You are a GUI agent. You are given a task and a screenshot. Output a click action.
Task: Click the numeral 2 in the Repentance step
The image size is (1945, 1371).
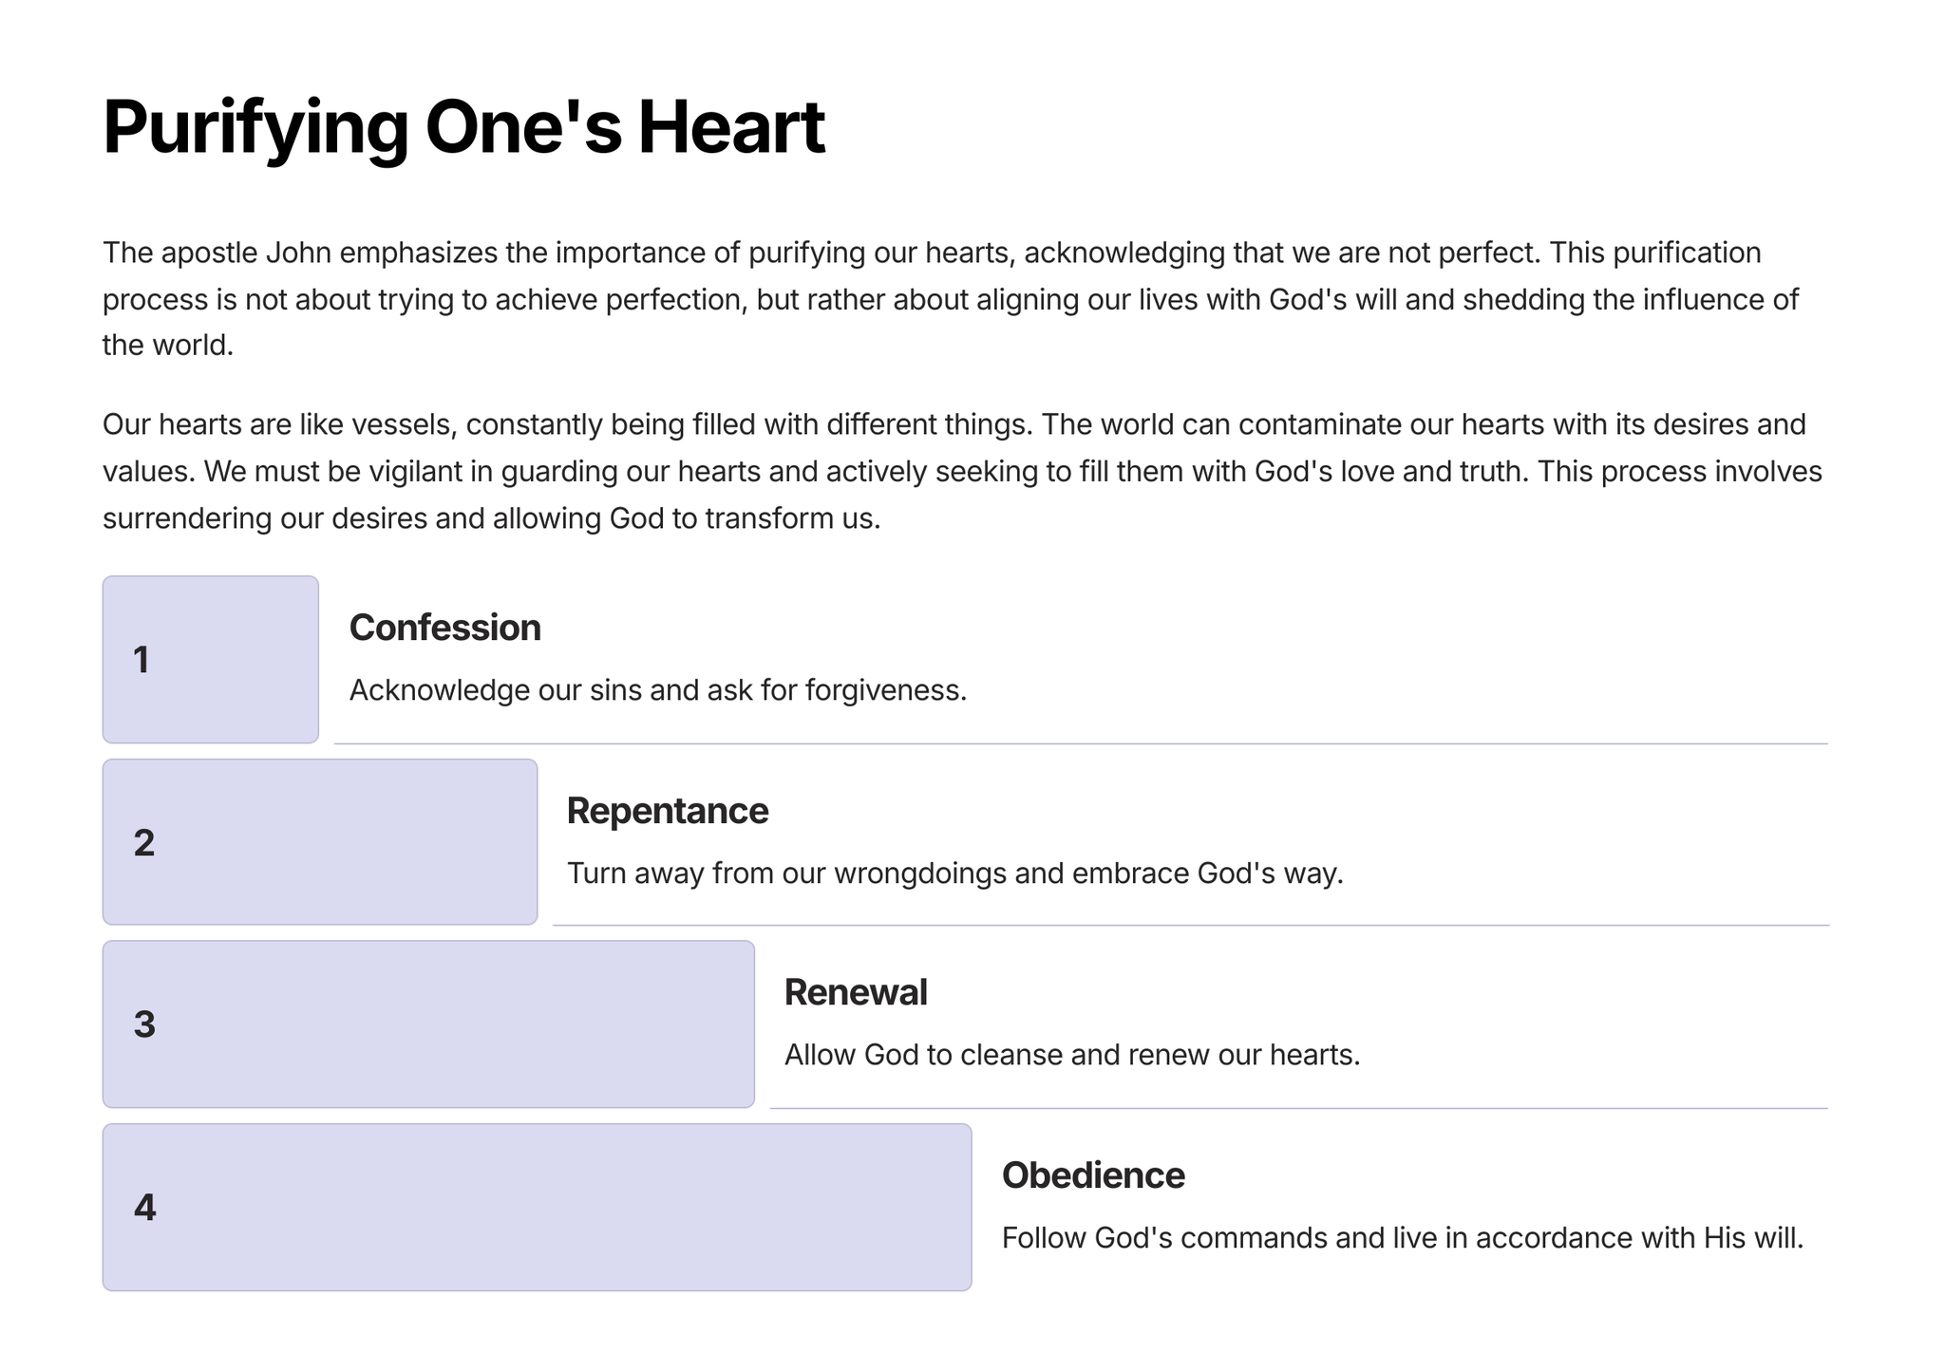(143, 843)
